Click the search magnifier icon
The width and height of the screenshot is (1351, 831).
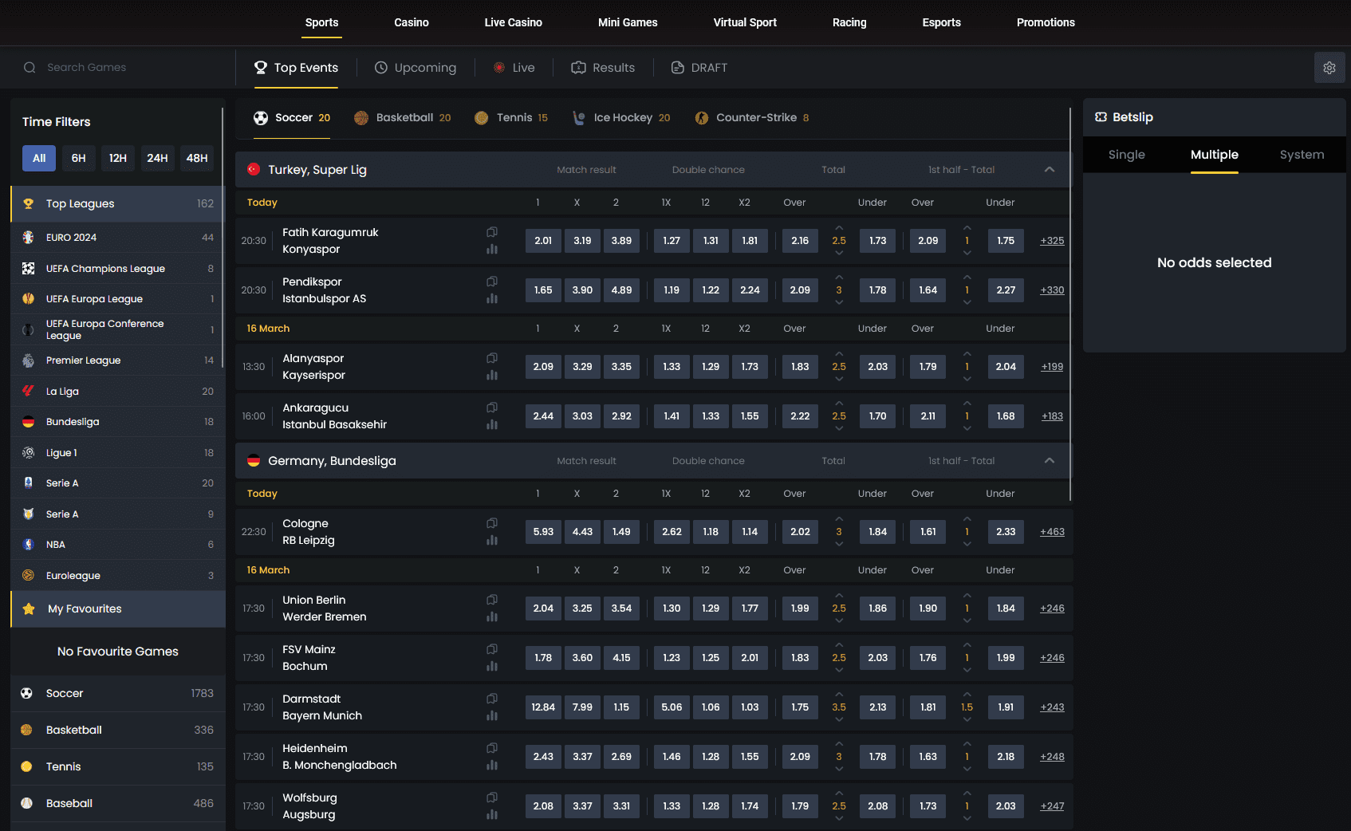(30, 67)
